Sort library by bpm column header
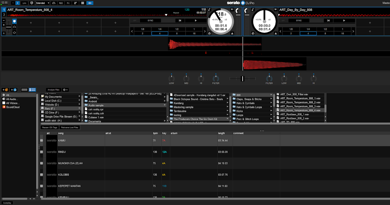Viewport: 390px width, 205px height. coord(155,133)
